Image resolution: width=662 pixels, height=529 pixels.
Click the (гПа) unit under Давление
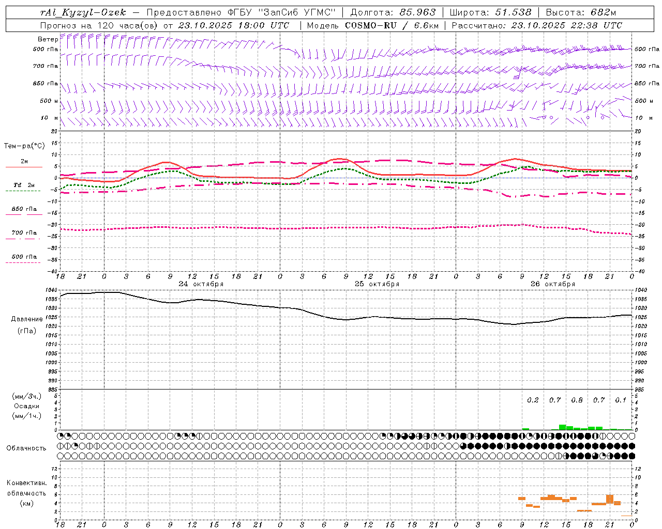click(x=27, y=331)
